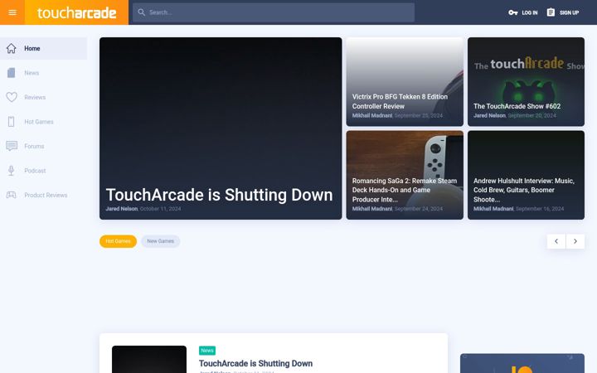Click Mikhail Madnani on the Romancing SaGa card

pos(372,209)
